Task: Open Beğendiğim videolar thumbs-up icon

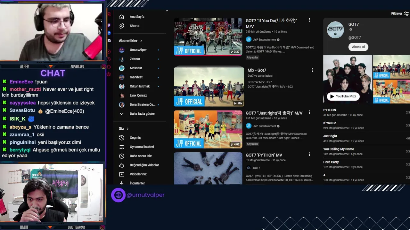Action: (122, 165)
